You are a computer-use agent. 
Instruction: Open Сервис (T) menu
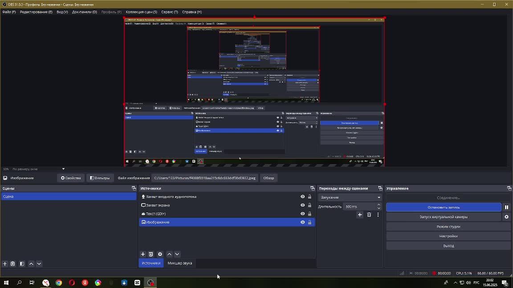pos(170,12)
